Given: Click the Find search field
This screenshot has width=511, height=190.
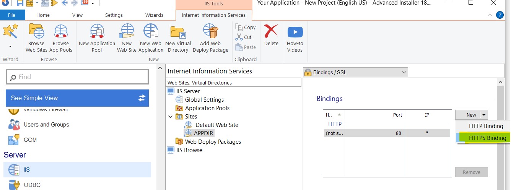Looking at the screenshot, I should pos(77,77).
